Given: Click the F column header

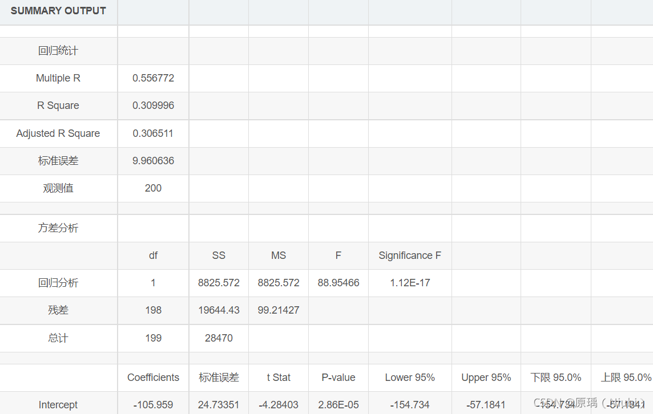Looking at the screenshot, I should [338, 255].
